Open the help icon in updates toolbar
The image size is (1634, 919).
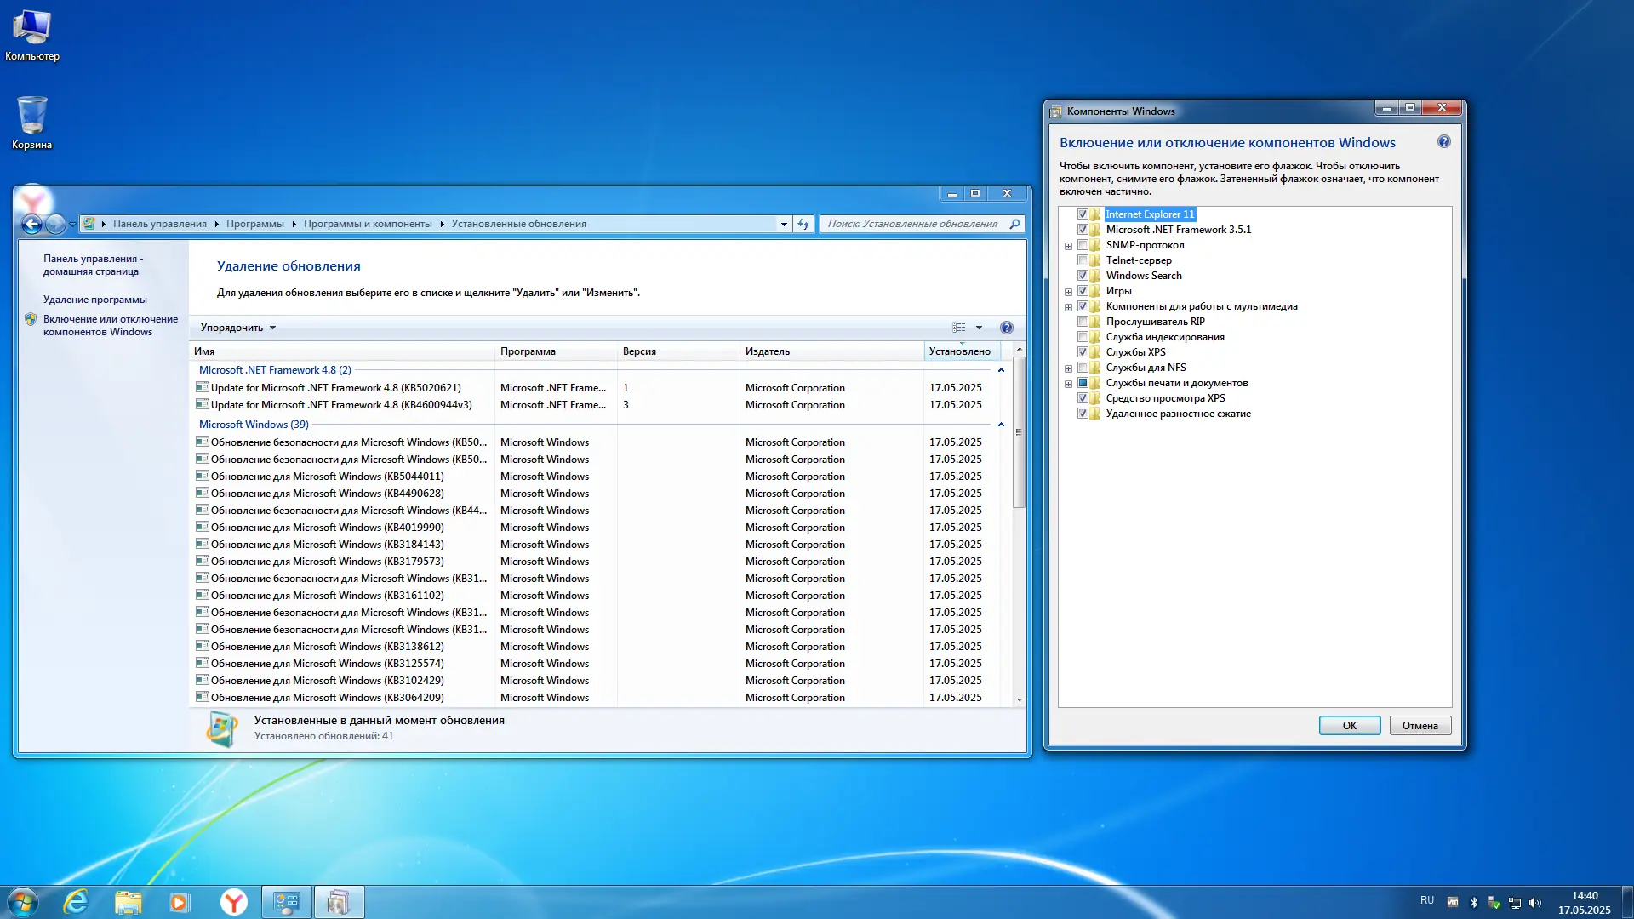pos(1007,328)
